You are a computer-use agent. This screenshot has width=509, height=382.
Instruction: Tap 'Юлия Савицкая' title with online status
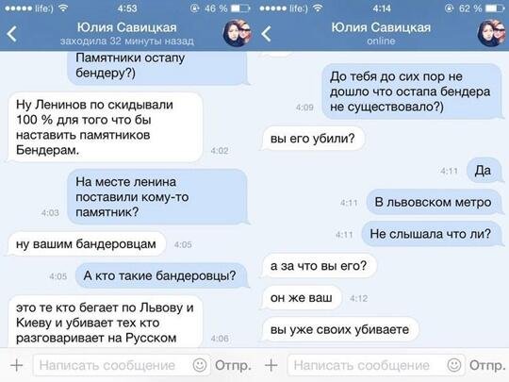click(x=381, y=27)
